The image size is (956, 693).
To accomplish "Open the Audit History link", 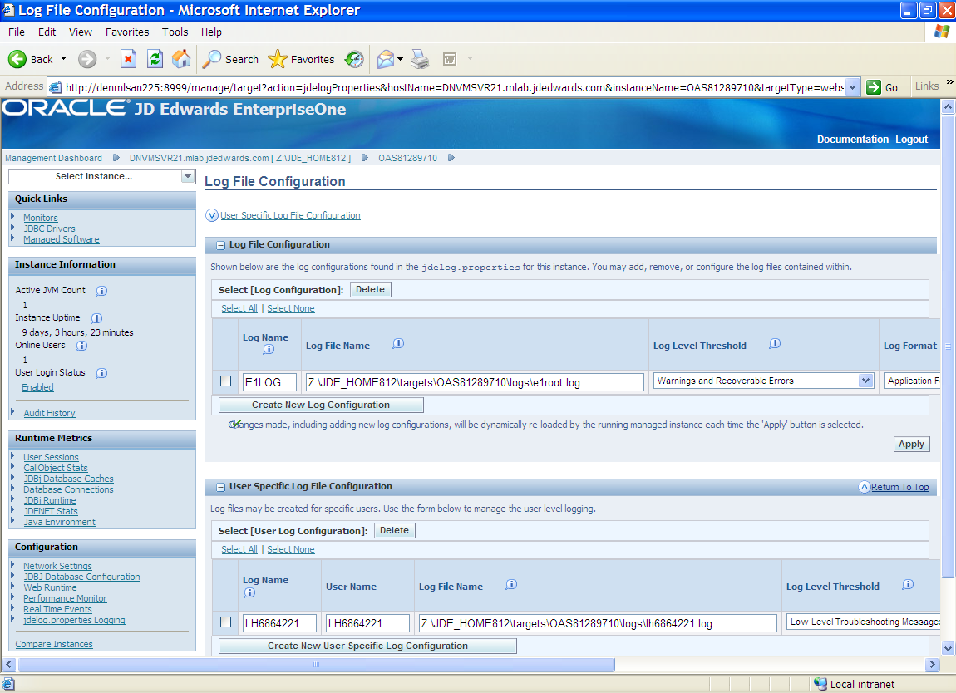I will pyautogui.click(x=49, y=413).
